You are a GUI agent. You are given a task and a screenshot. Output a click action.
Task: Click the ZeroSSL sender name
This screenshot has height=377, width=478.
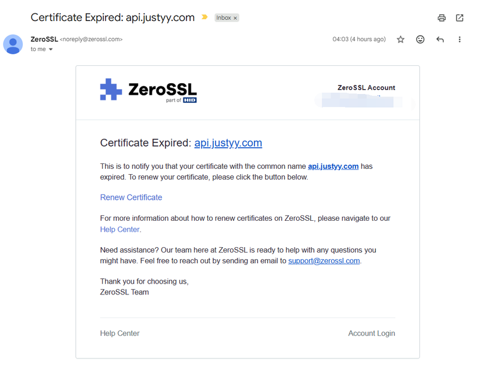click(x=44, y=39)
